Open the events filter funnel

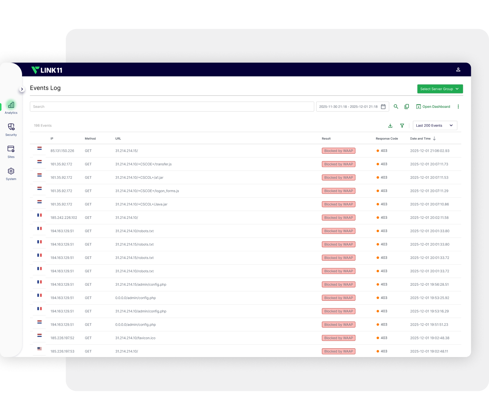point(402,126)
